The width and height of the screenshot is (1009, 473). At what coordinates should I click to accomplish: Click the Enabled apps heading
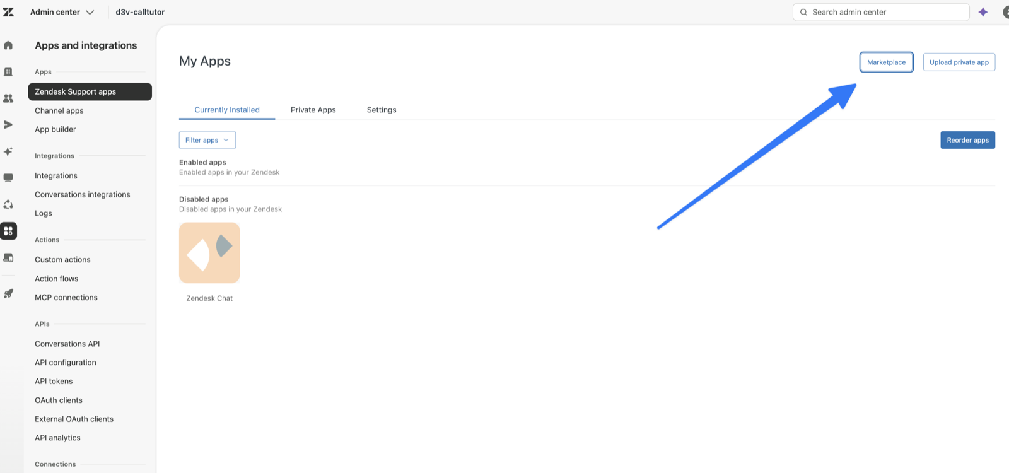pos(202,162)
